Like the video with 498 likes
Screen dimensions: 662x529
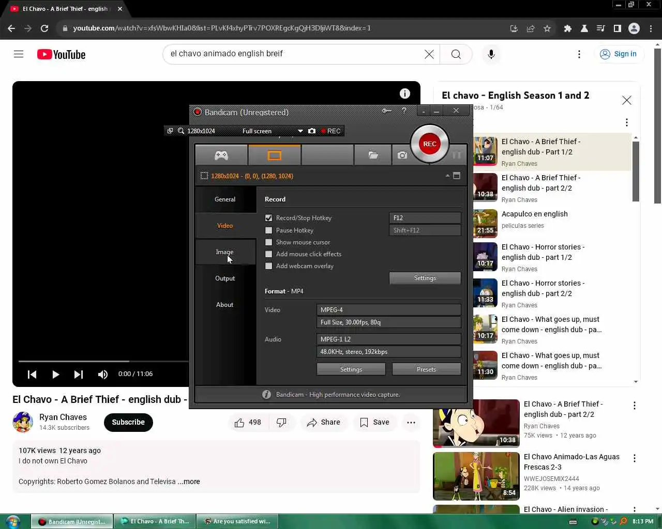tap(248, 422)
